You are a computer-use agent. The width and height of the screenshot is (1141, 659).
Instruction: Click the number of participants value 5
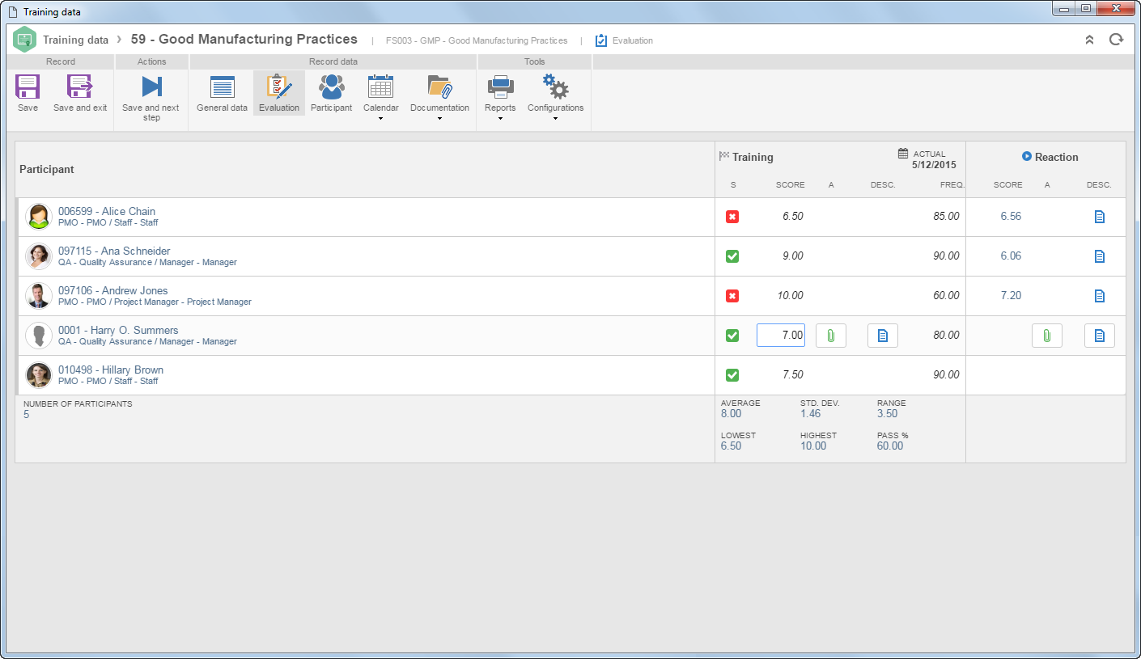click(26, 414)
